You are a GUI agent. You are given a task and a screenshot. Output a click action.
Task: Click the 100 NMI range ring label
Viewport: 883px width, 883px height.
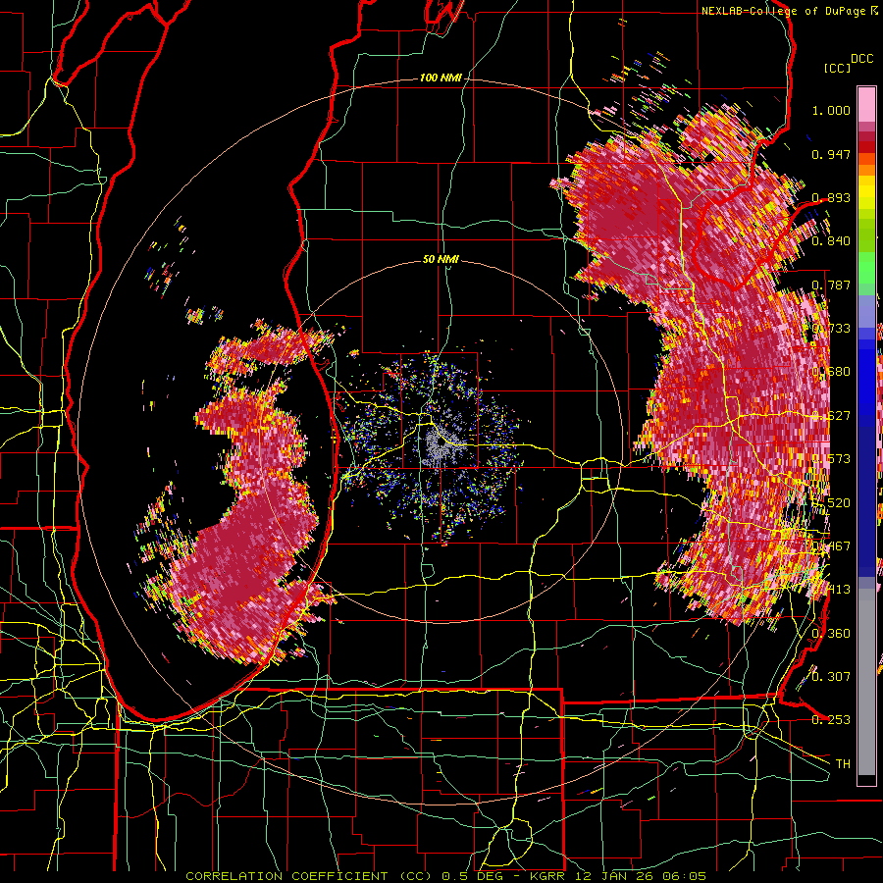(x=441, y=78)
